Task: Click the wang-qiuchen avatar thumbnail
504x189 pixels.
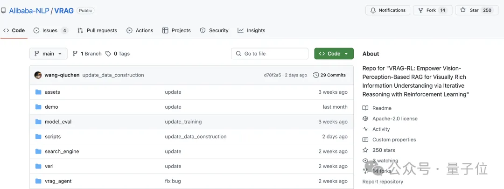Action: point(38,75)
